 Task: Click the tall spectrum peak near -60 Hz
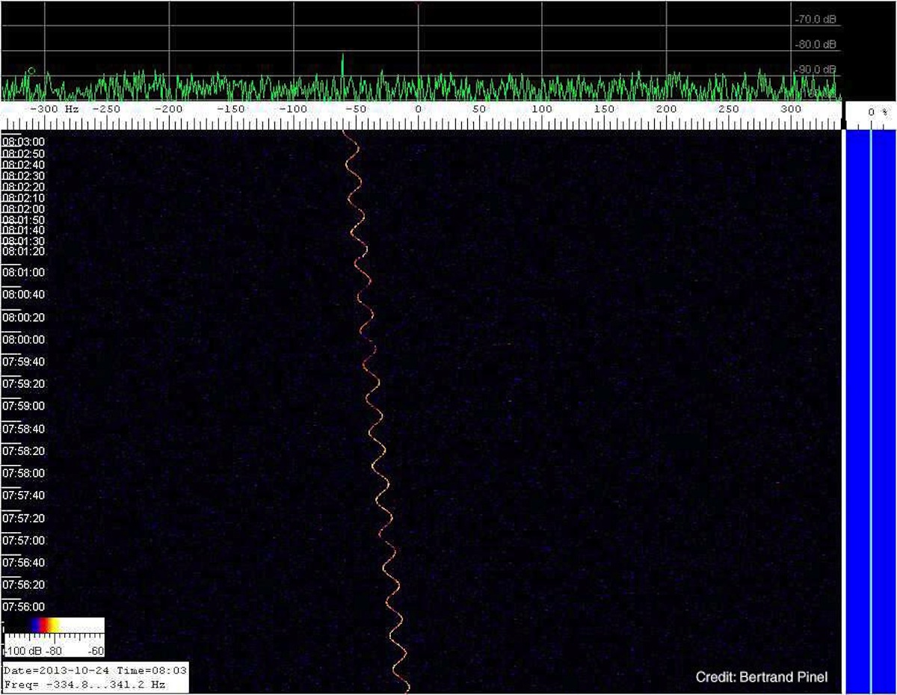point(342,64)
